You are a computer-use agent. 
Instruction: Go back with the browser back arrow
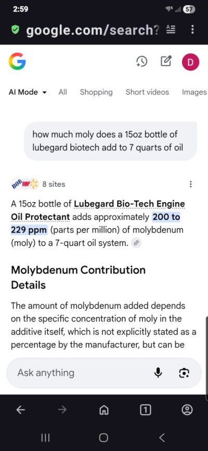20,410
